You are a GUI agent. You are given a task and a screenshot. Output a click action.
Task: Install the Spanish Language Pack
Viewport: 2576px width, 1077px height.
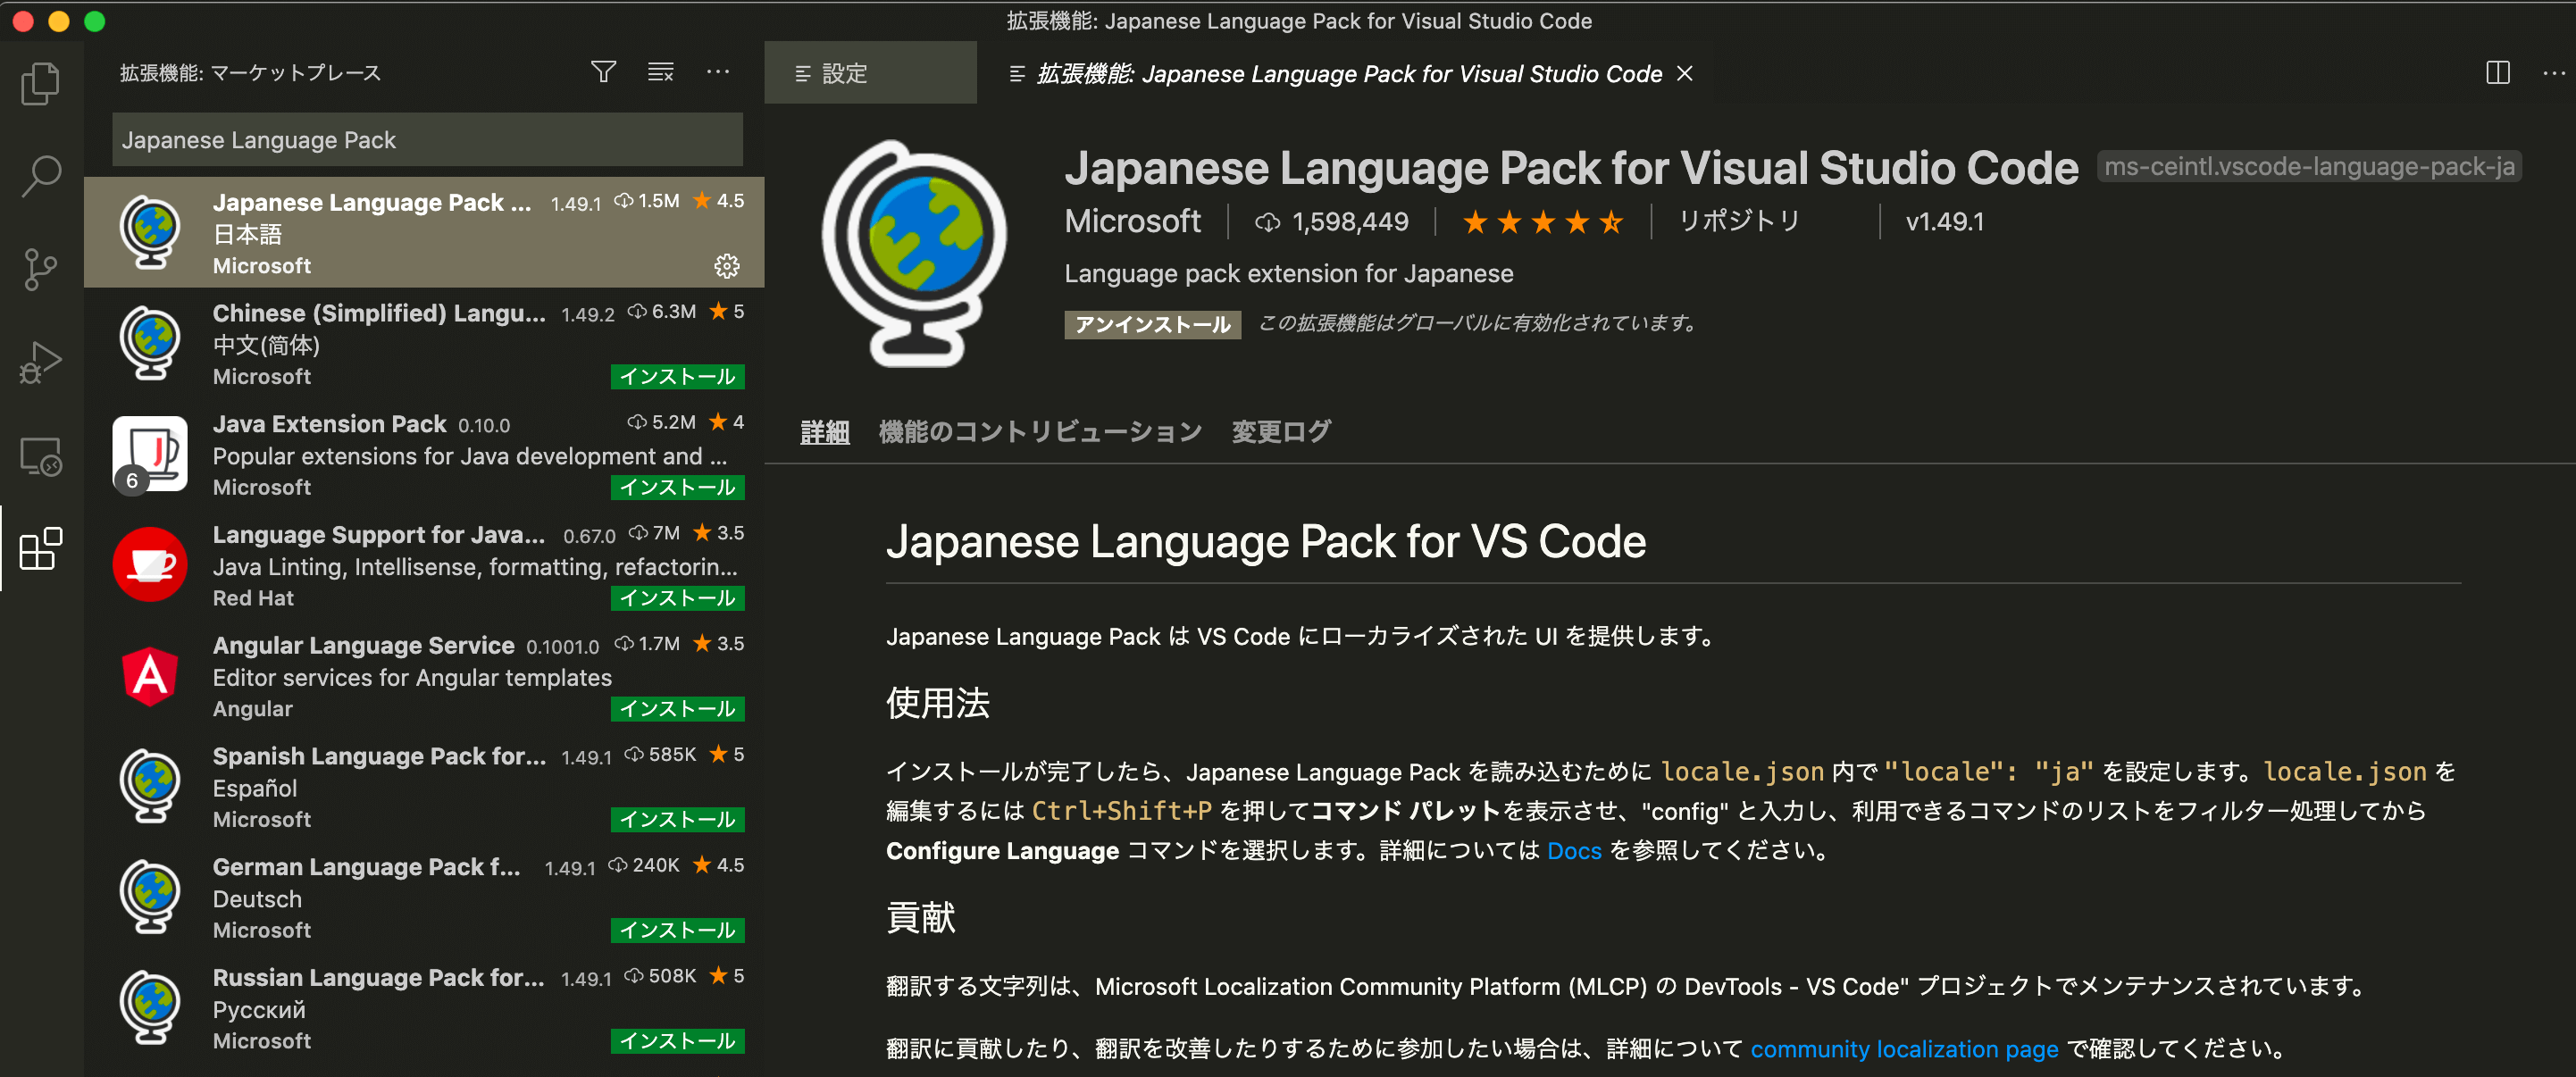[x=678, y=819]
